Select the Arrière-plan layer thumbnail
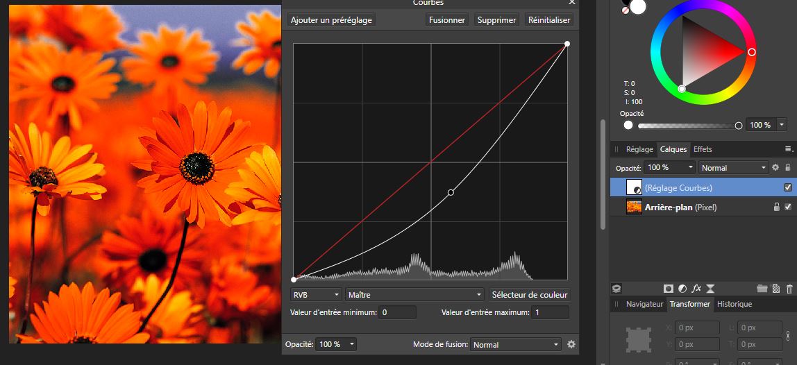Image resolution: width=797 pixels, height=365 pixels. 634,207
